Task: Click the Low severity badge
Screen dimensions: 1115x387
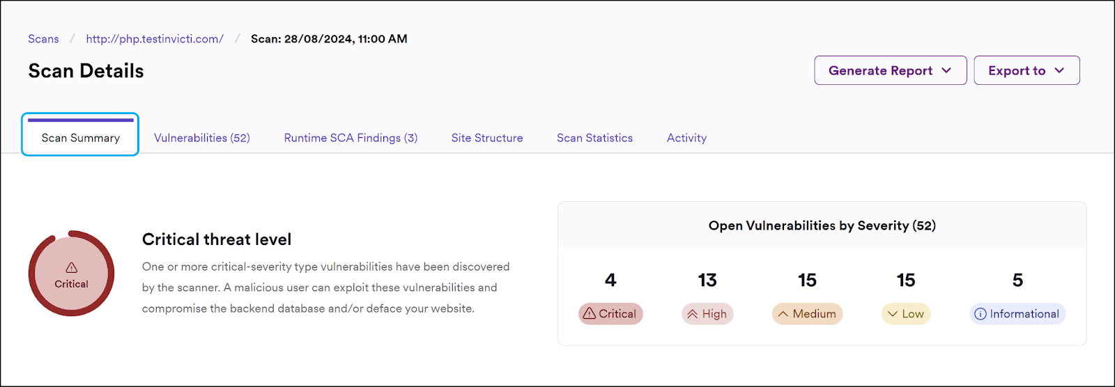Action: click(906, 314)
